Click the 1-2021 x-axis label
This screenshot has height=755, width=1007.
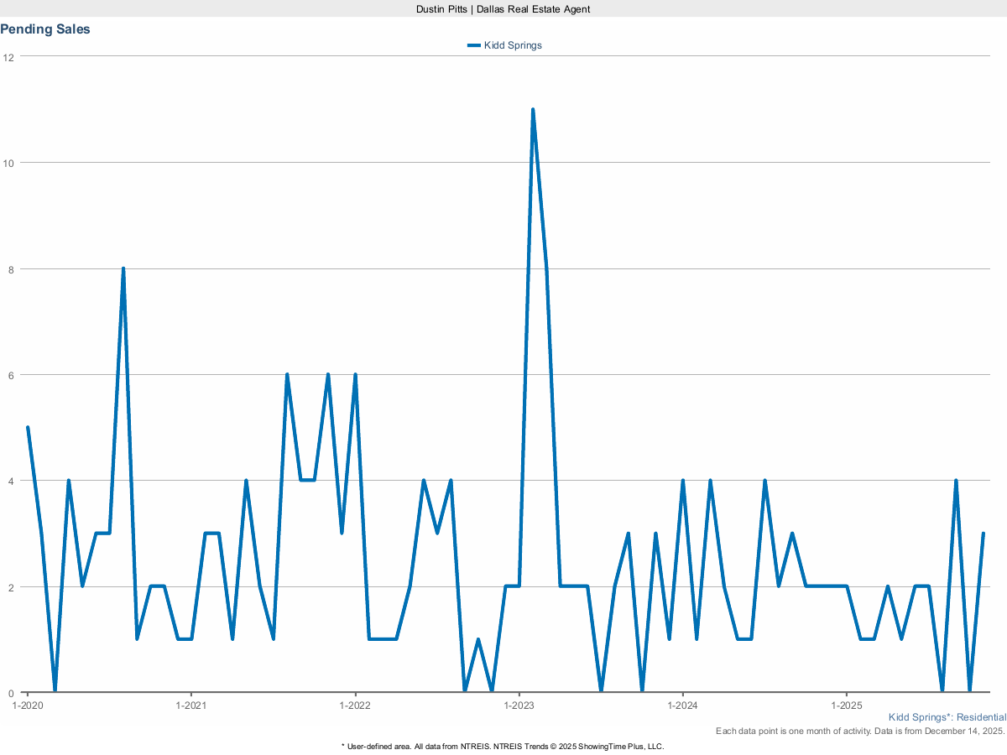click(191, 706)
